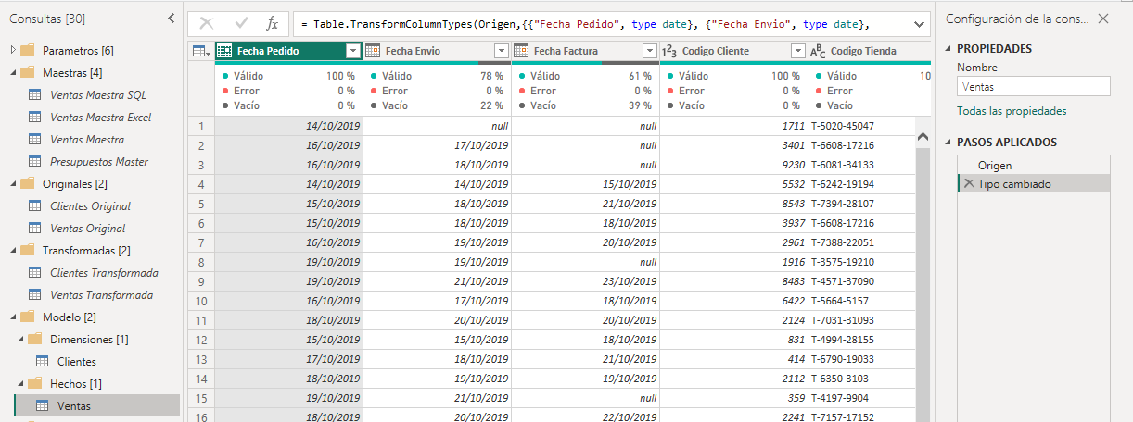Image resolution: width=1133 pixels, height=422 pixels.
Task: Select Clientes Transformada query
Action: coord(104,273)
